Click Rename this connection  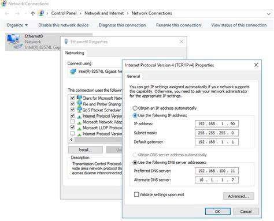[179, 25]
